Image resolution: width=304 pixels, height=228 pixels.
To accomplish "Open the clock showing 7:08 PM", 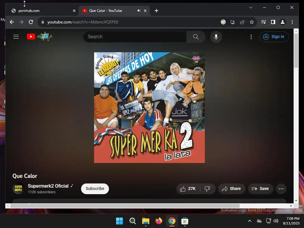I will tap(291, 221).
